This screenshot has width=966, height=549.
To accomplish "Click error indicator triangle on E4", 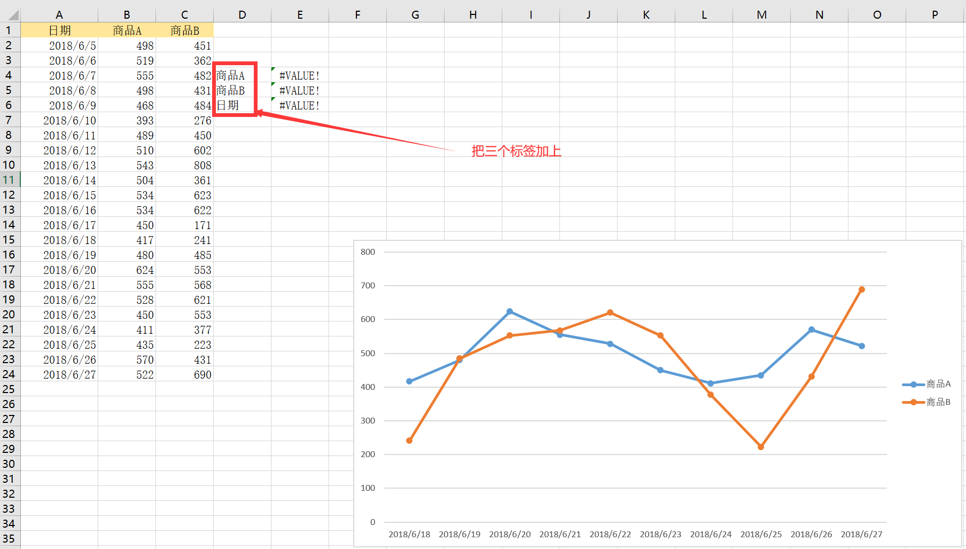I will (273, 69).
